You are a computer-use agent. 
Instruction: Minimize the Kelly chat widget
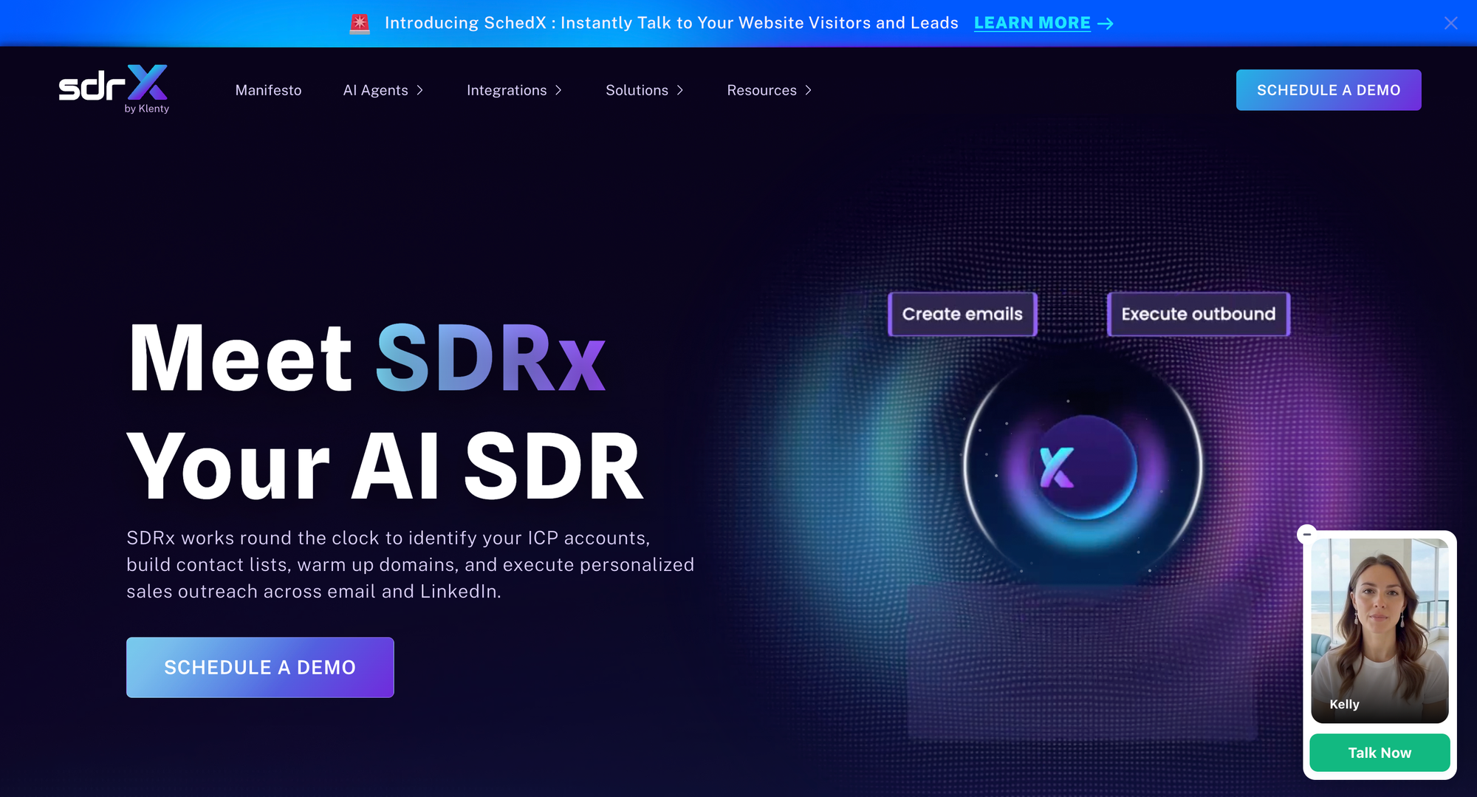[1307, 533]
